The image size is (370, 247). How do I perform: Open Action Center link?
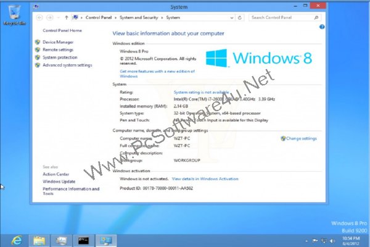pyautogui.click(x=56, y=174)
